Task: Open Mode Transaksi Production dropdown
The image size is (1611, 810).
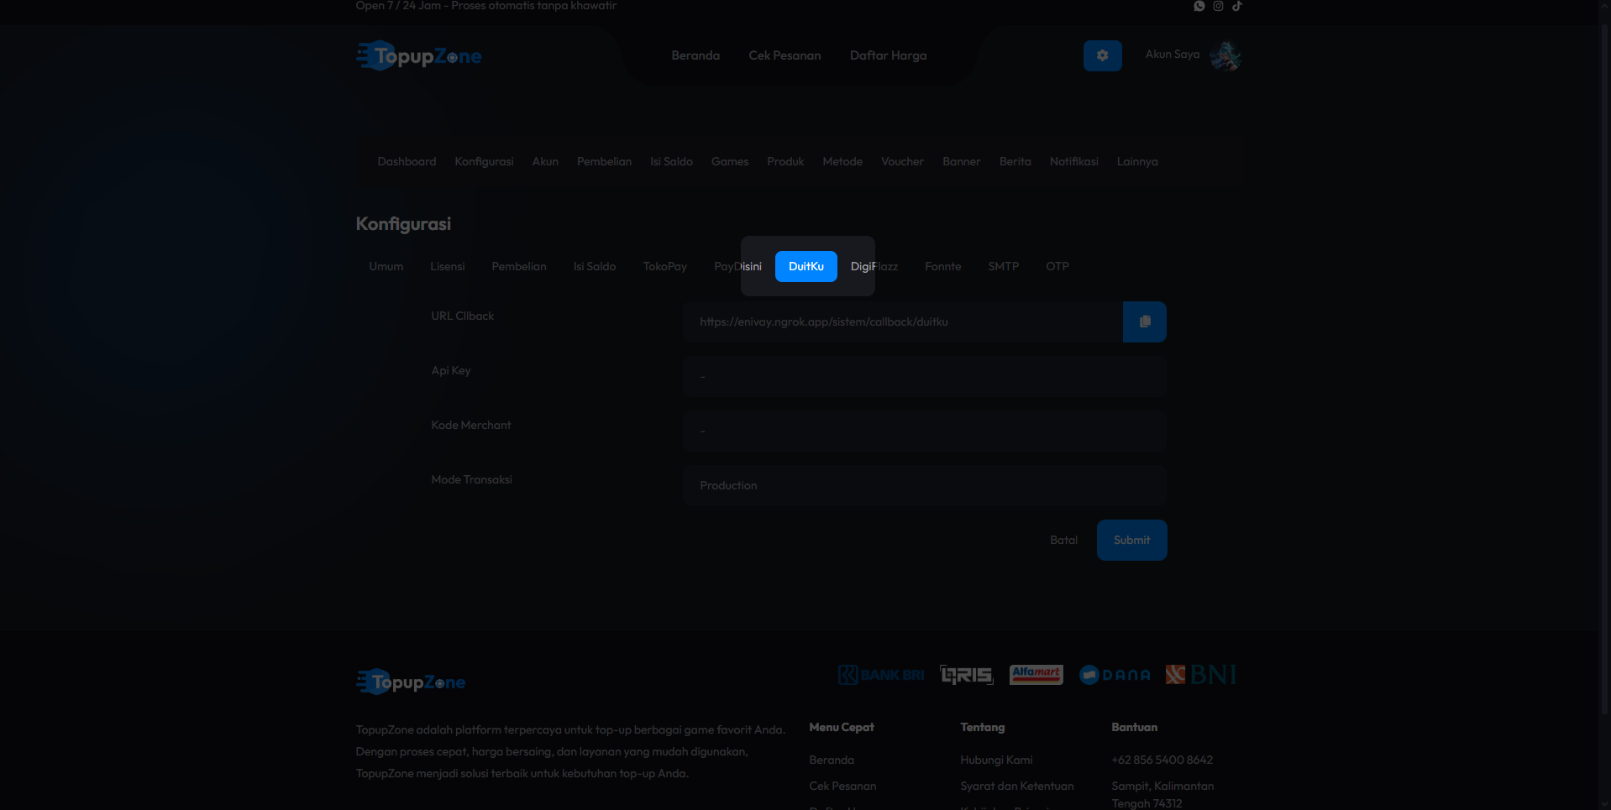Action: tap(925, 485)
